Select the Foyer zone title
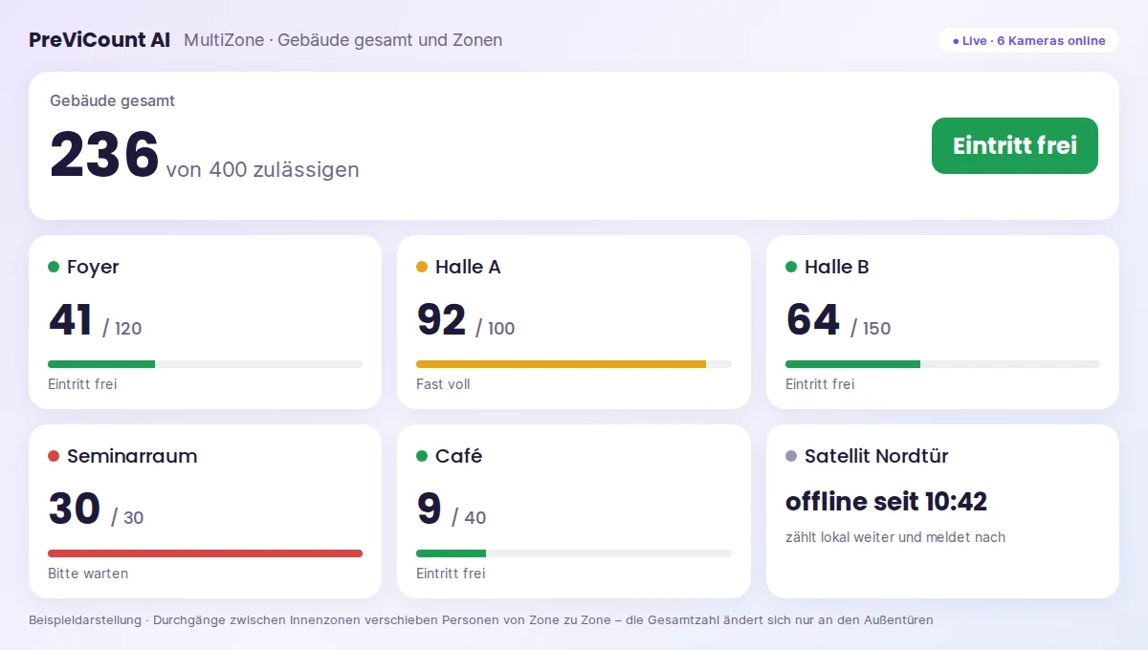The height and width of the screenshot is (650, 1148). tap(93, 267)
